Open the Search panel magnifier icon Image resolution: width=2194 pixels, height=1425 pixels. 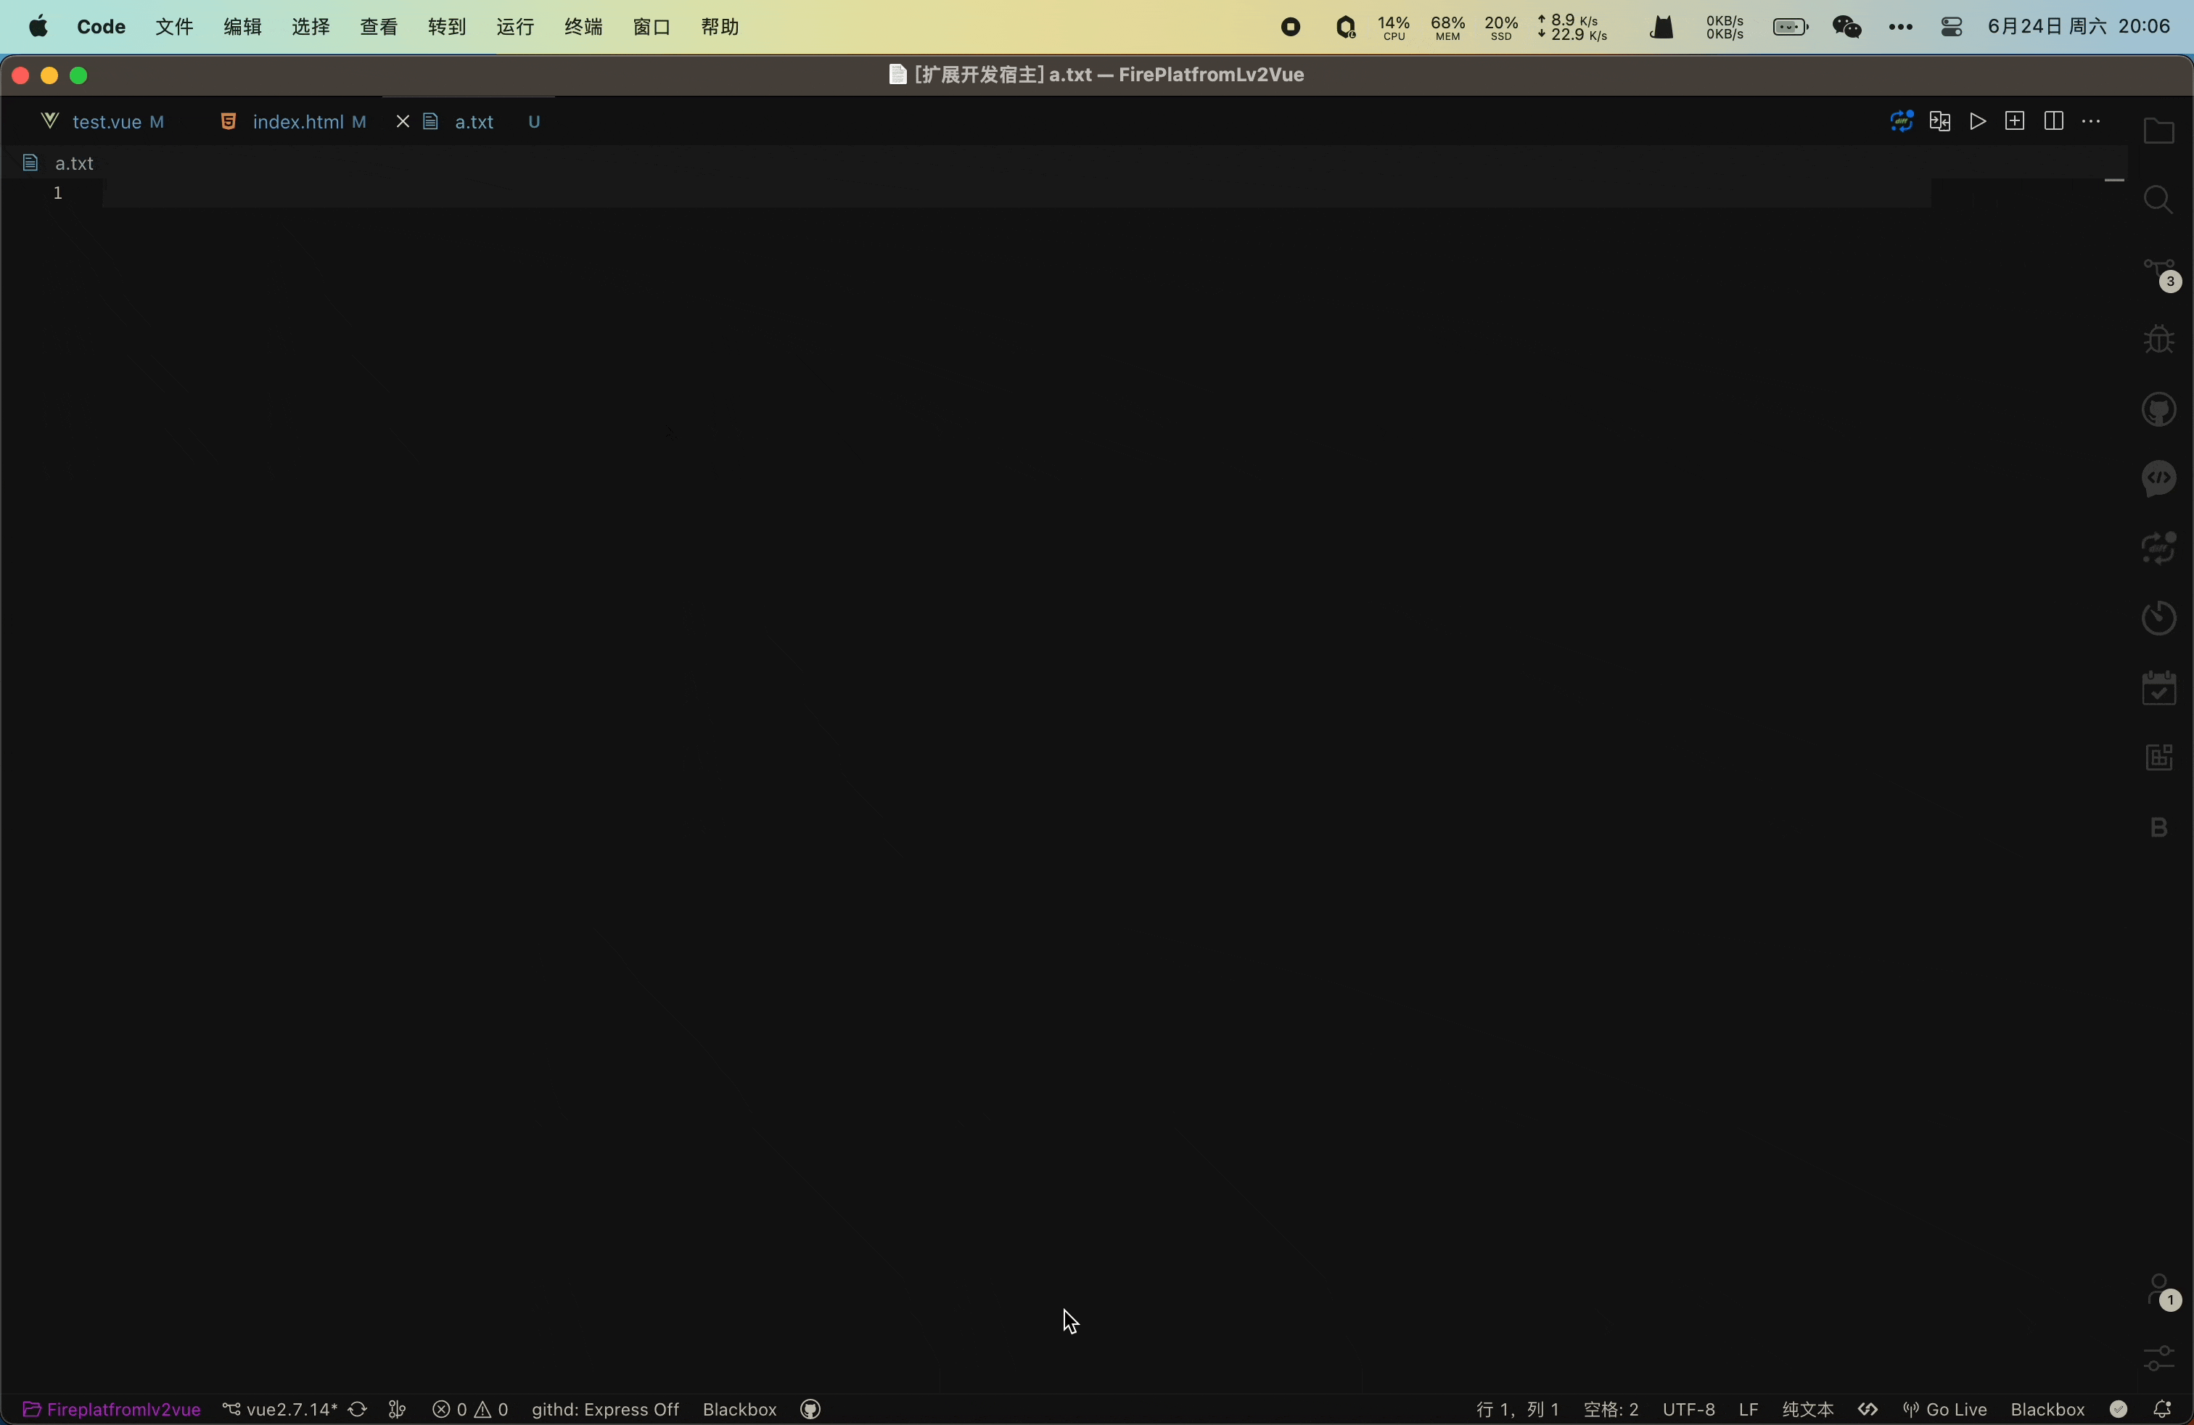[x=2158, y=200]
